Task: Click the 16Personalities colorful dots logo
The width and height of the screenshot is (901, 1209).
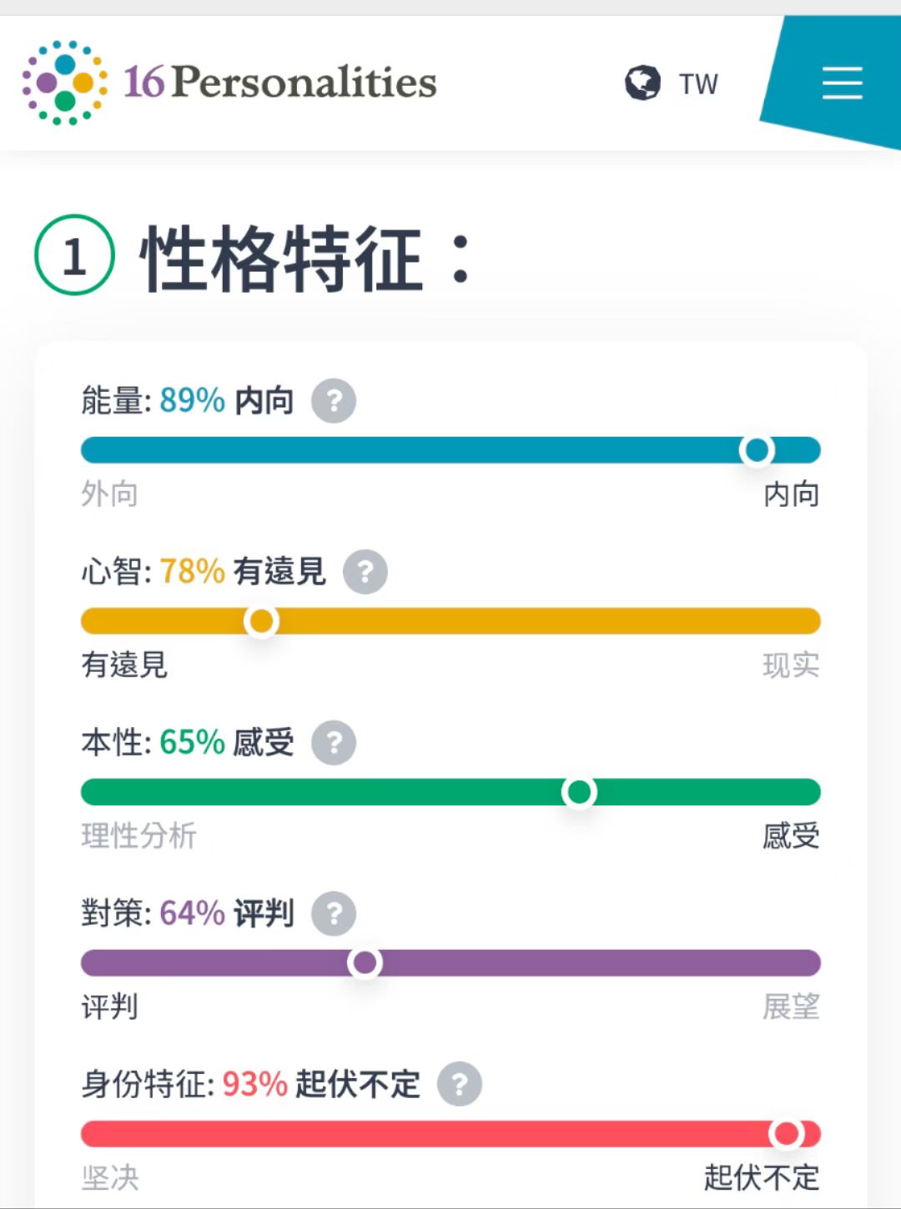Action: click(x=64, y=83)
